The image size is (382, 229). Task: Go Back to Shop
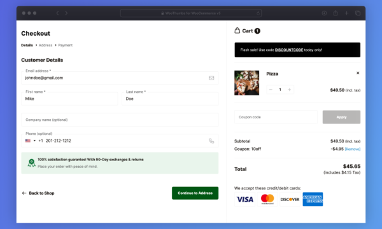[38, 193]
